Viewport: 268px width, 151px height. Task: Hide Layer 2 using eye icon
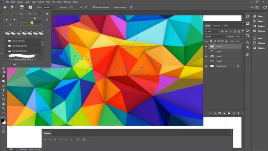206,56
